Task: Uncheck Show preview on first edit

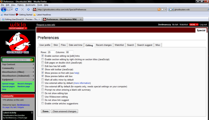Action: pos(42,73)
